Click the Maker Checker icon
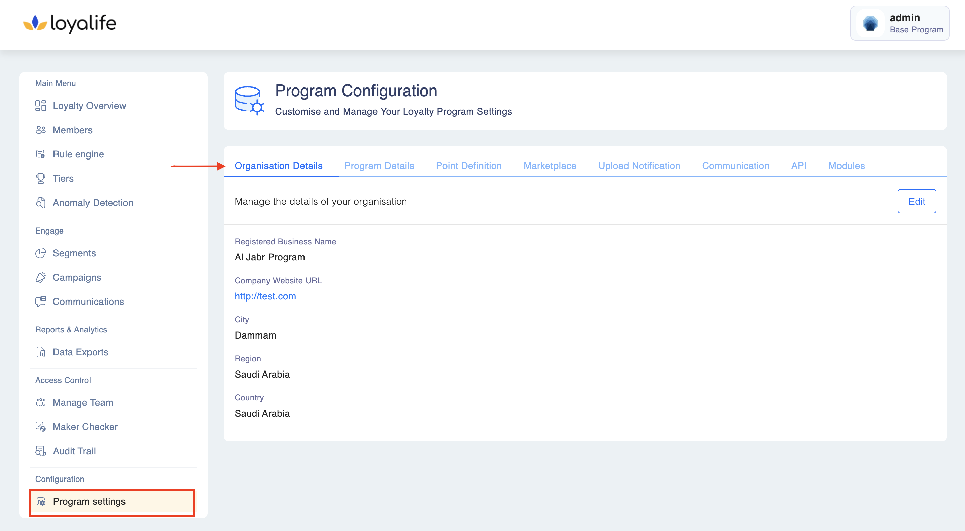The image size is (965, 531). click(40, 427)
